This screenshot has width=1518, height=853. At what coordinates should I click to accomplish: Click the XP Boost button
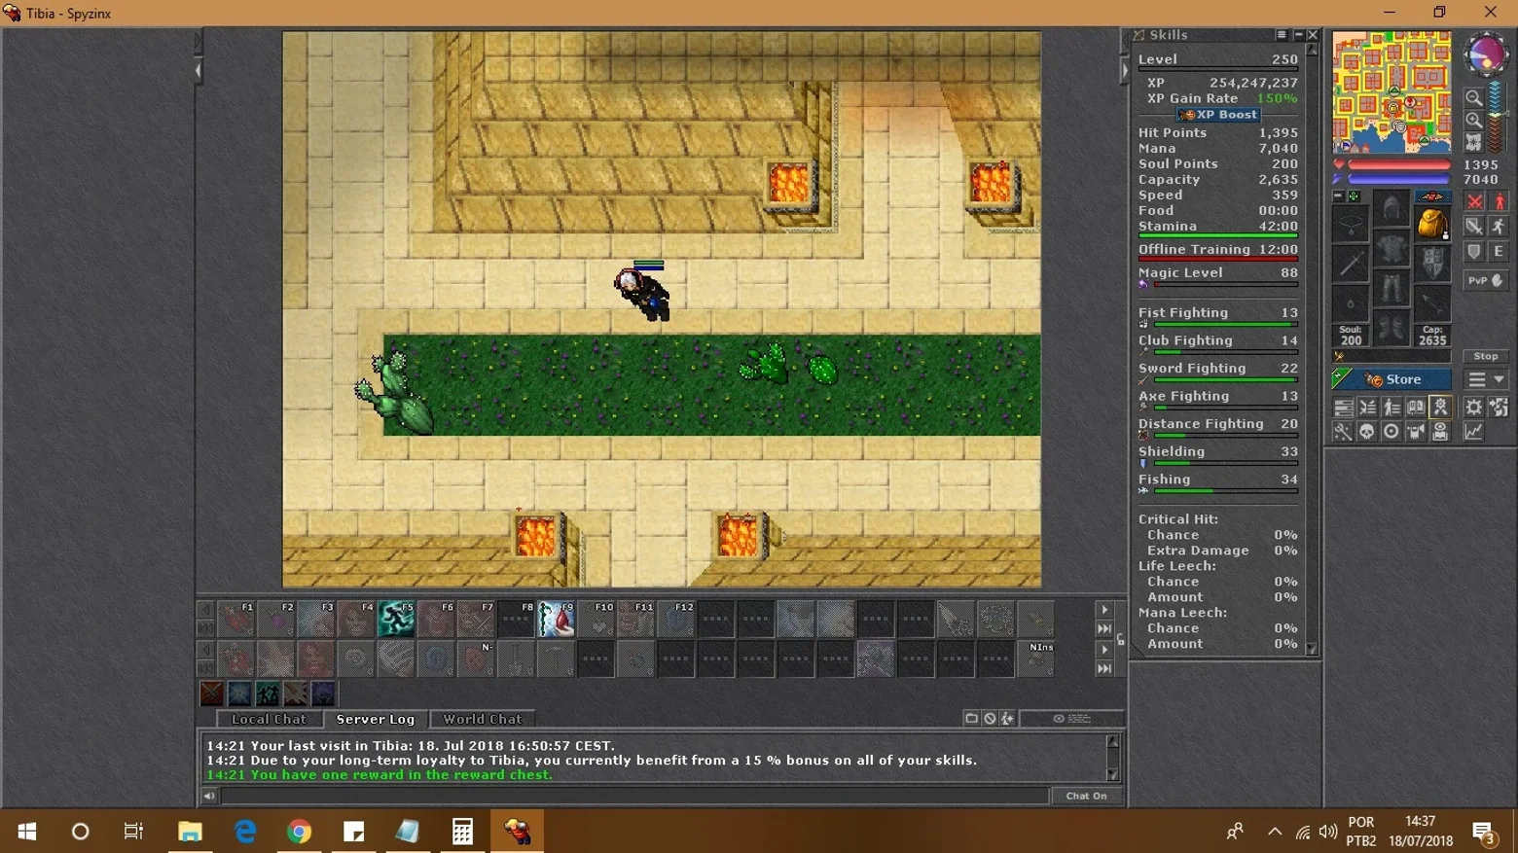[x=1217, y=115]
